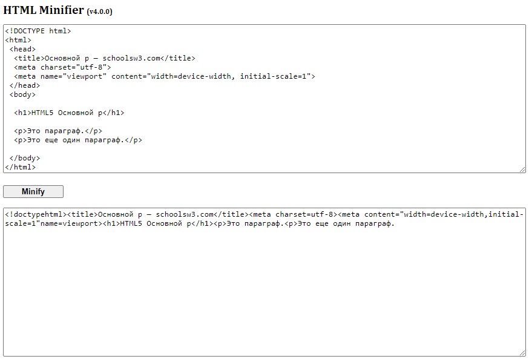Click the title tag line in input
The width and height of the screenshot is (529, 362).
tap(104, 58)
